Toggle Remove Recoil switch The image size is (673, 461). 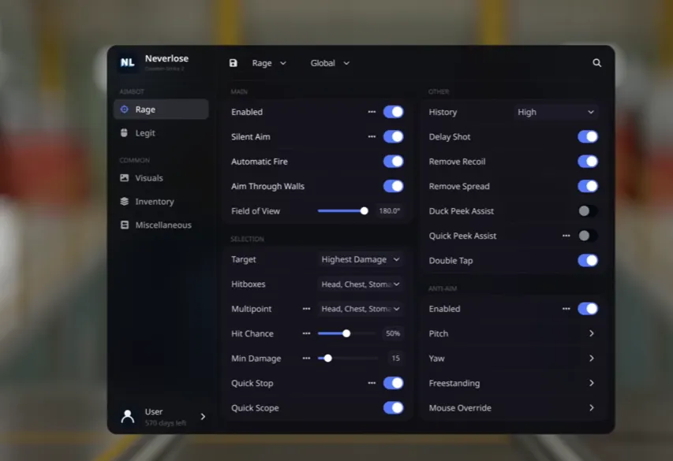(588, 162)
